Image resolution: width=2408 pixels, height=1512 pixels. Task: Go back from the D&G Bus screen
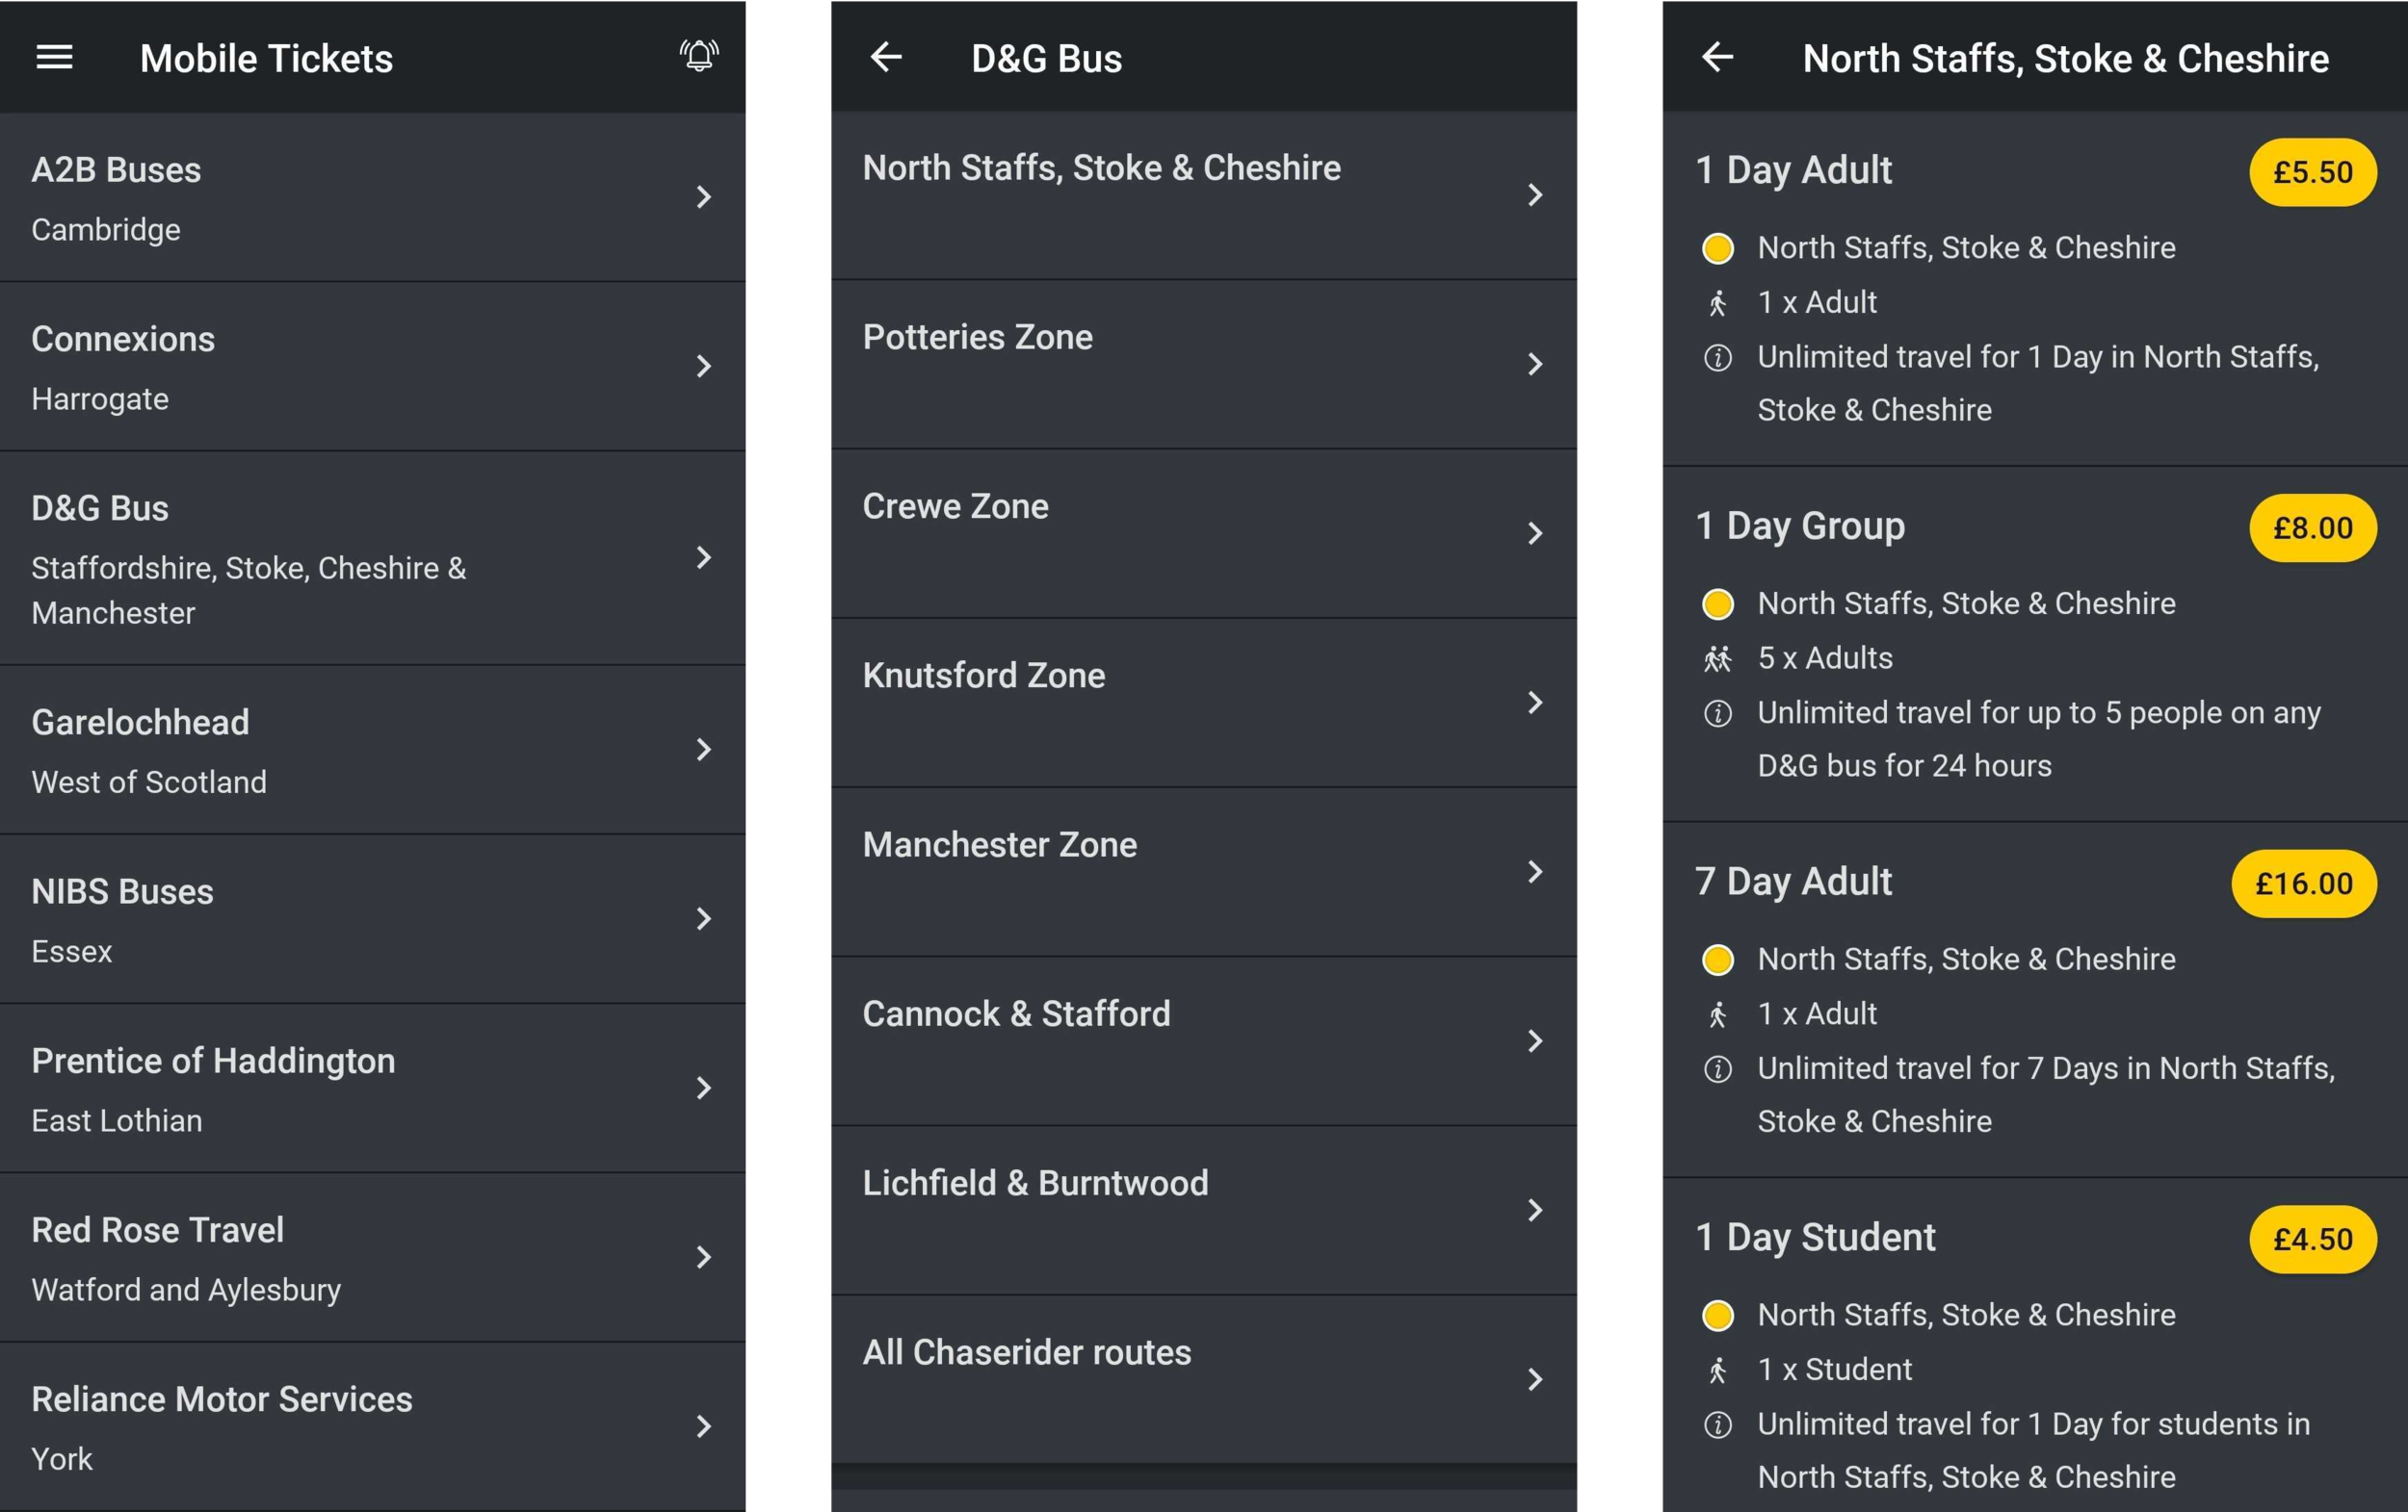(x=886, y=57)
